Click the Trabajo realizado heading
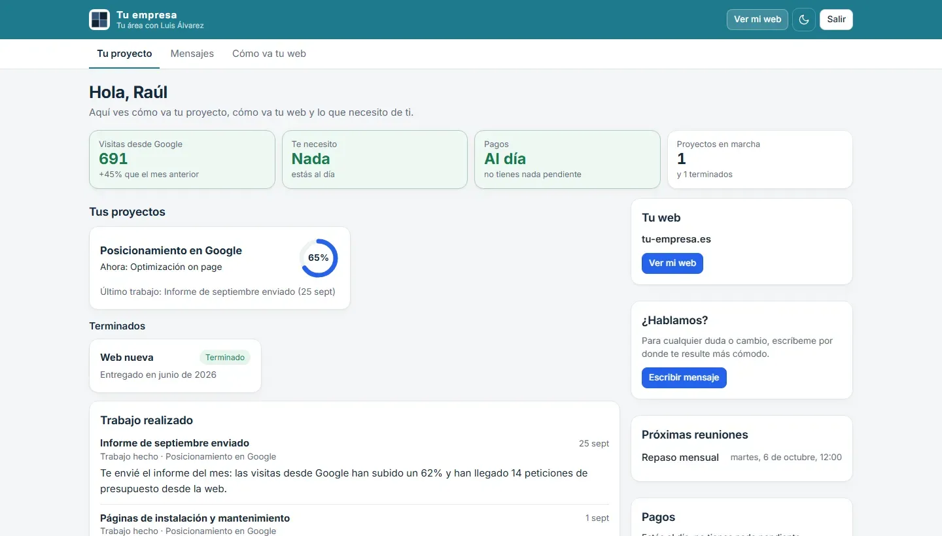Screen dimensions: 942x536 [147, 420]
